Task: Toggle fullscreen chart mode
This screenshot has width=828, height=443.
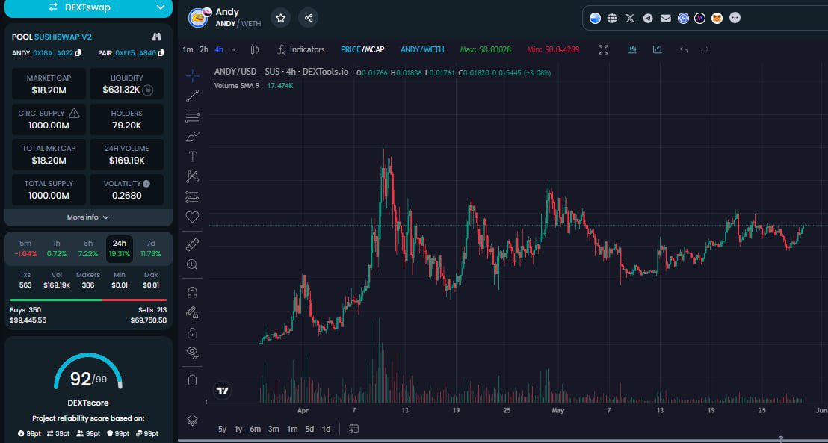Action: pos(604,49)
